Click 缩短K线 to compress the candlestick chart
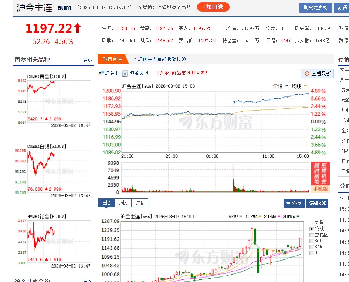 point(318,203)
